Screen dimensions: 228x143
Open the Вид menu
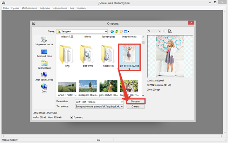point(72,8)
